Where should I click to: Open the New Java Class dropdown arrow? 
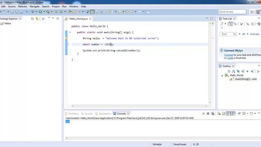pyautogui.click(x=65, y=12)
